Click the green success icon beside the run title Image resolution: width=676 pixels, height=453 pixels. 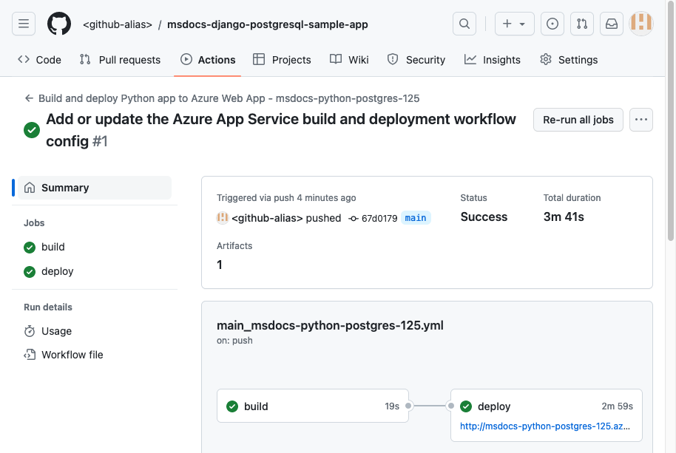pos(30,129)
